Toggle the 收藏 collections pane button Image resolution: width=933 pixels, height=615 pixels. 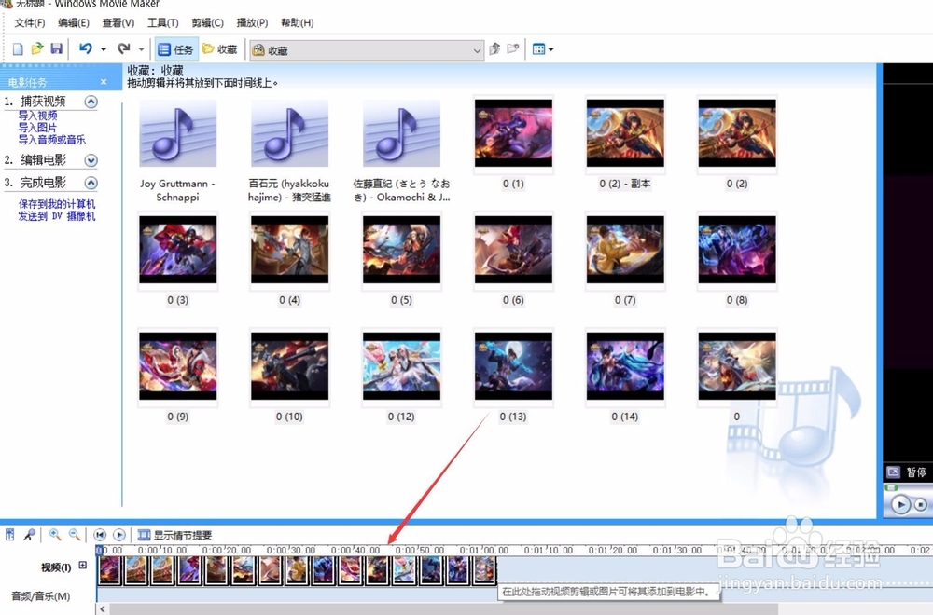coord(220,49)
